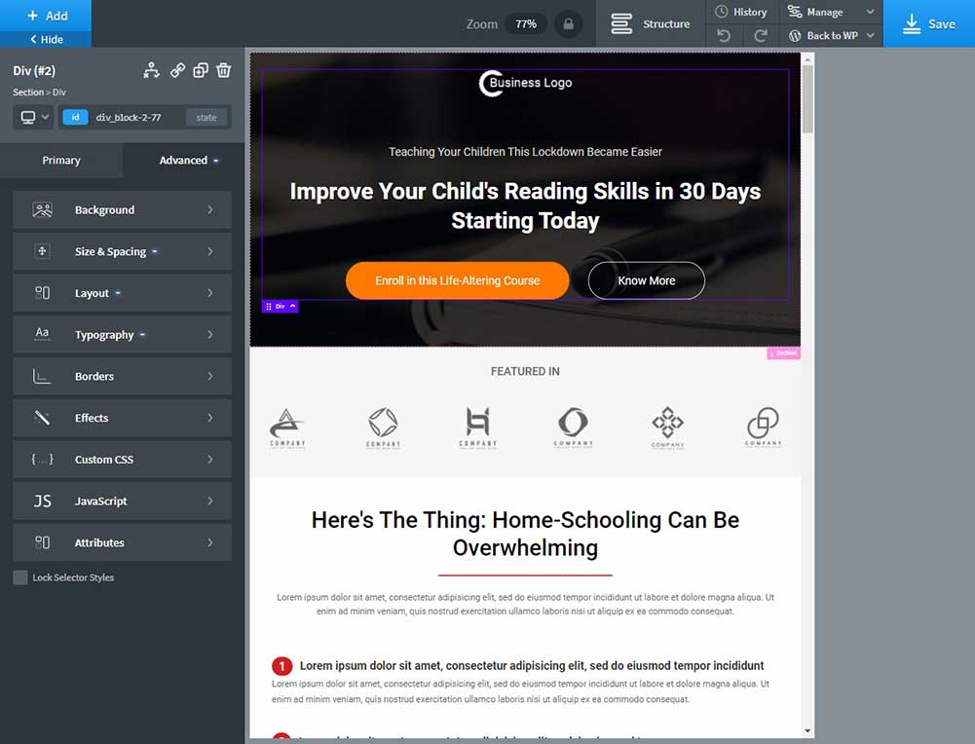Viewport: 975px width, 744px height.
Task: Open the Structure panel
Action: (x=651, y=23)
